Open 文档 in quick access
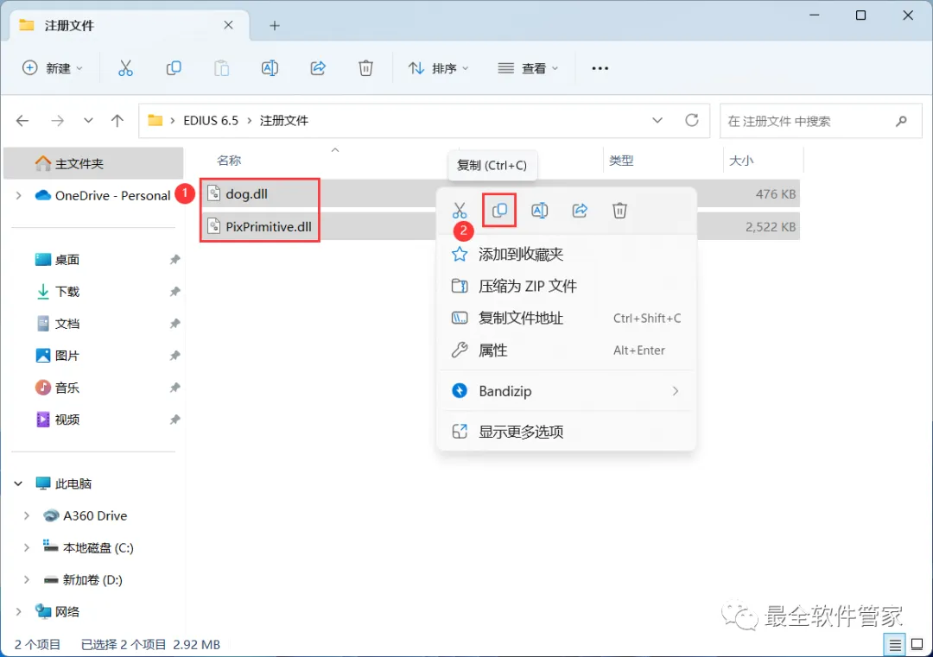933x657 pixels. point(67,324)
